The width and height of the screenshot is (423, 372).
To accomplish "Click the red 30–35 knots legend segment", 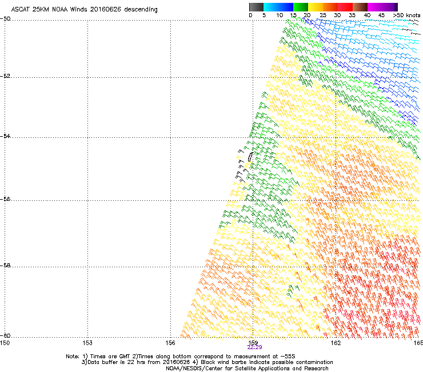I will point(345,7).
